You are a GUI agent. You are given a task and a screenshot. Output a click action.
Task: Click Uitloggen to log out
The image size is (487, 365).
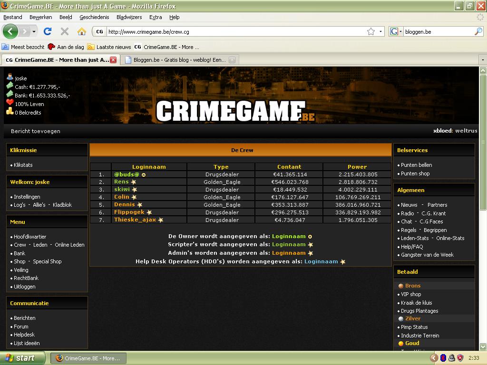pyautogui.click(x=25, y=287)
